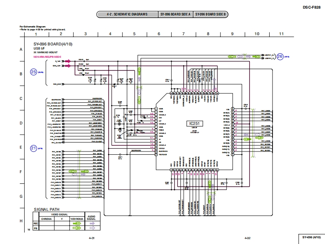Click the SIGNAL PATH legend heading
This screenshot has width=325, height=244.
pyautogui.click(x=47, y=209)
